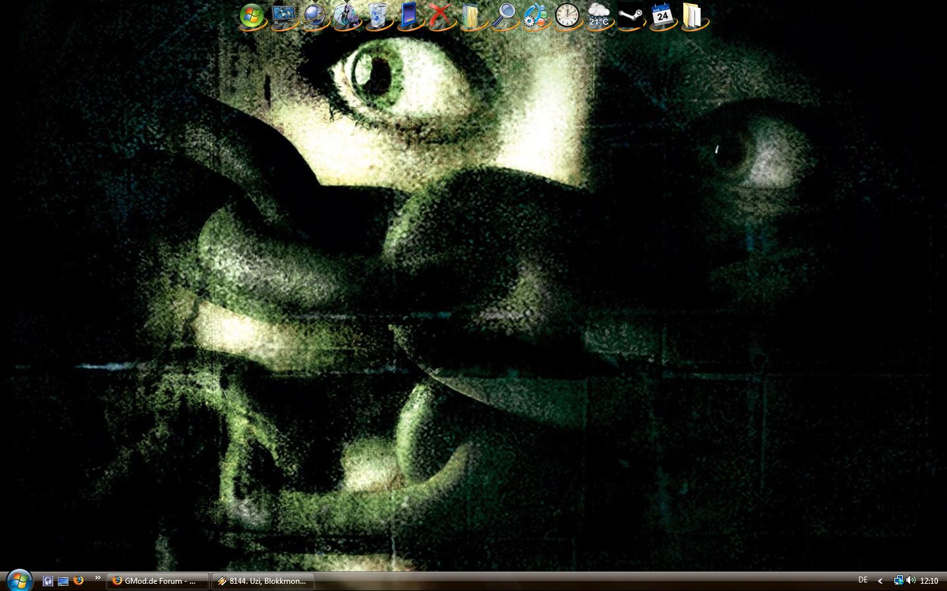Screen dimensions: 947x591
Task: Open the DE language bar selector
Action: [x=863, y=580]
